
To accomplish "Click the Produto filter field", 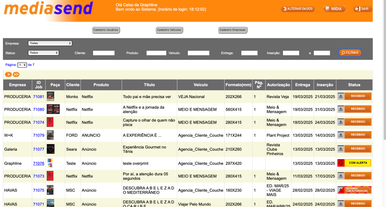I will point(156,53).
